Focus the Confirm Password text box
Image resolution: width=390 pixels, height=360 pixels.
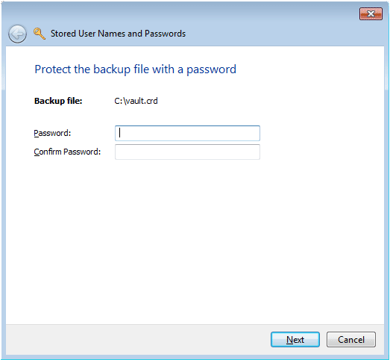(x=187, y=152)
